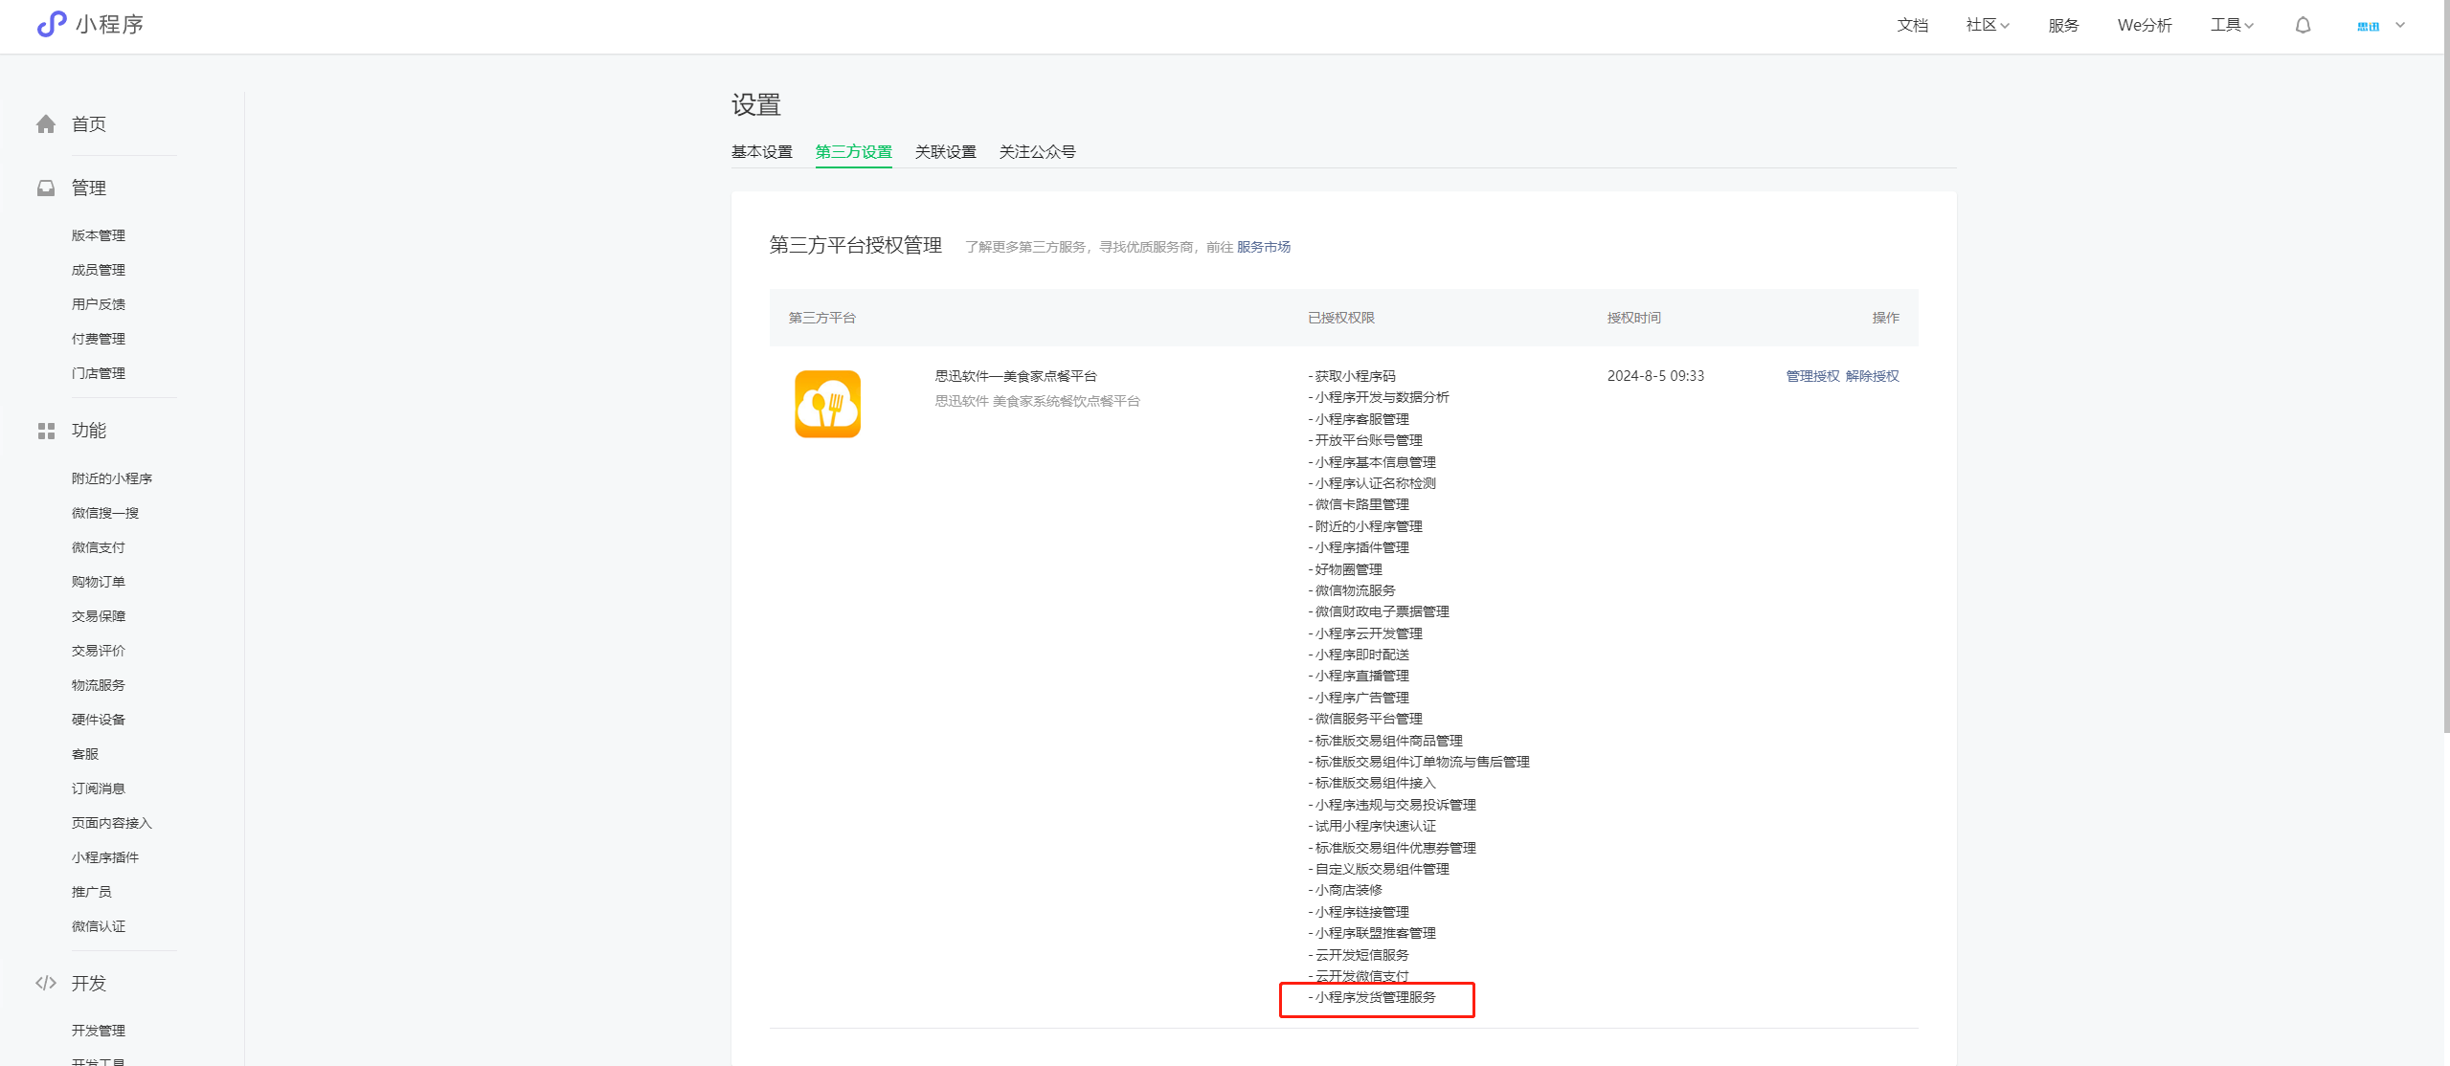2450x1066 pixels.
Task: Click the orange 美食家 platform app icon
Action: 827,404
